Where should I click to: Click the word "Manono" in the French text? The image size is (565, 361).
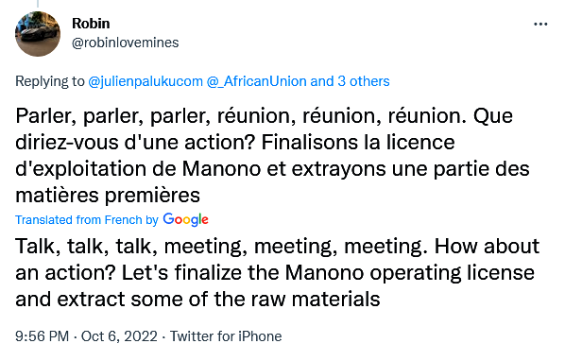pos(221,168)
